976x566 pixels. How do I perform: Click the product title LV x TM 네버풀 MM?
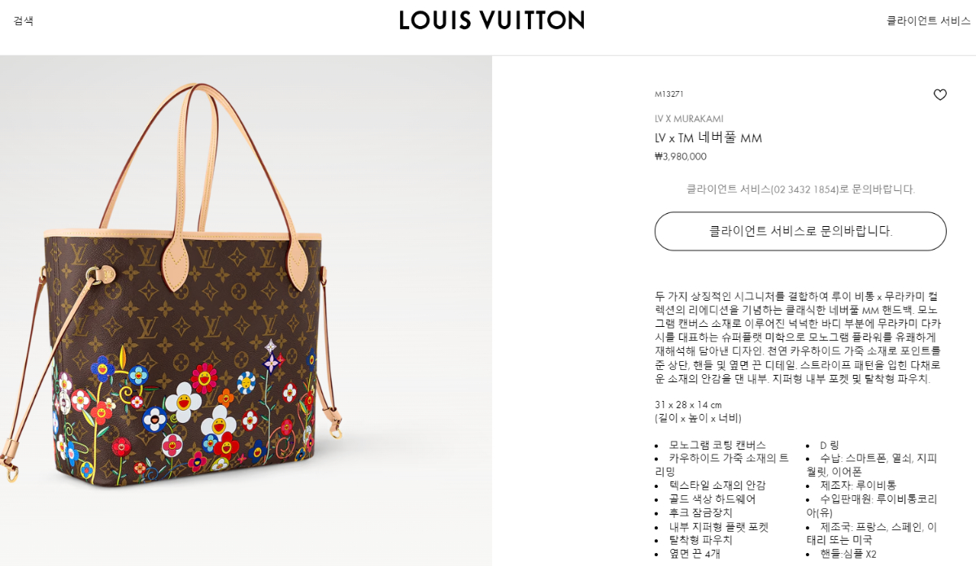(x=708, y=137)
